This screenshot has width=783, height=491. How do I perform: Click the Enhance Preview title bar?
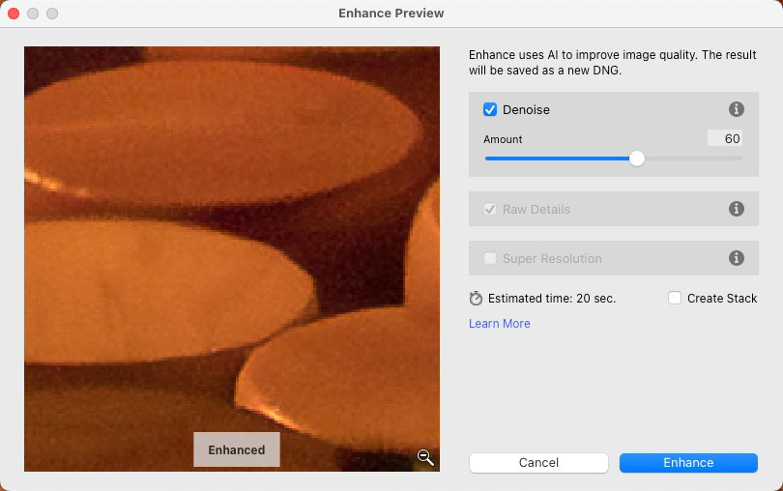click(x=391, y=14)
